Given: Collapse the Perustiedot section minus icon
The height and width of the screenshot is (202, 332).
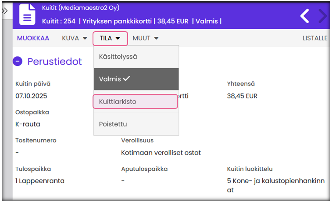Looking at the screenshot, I should 18,61.
